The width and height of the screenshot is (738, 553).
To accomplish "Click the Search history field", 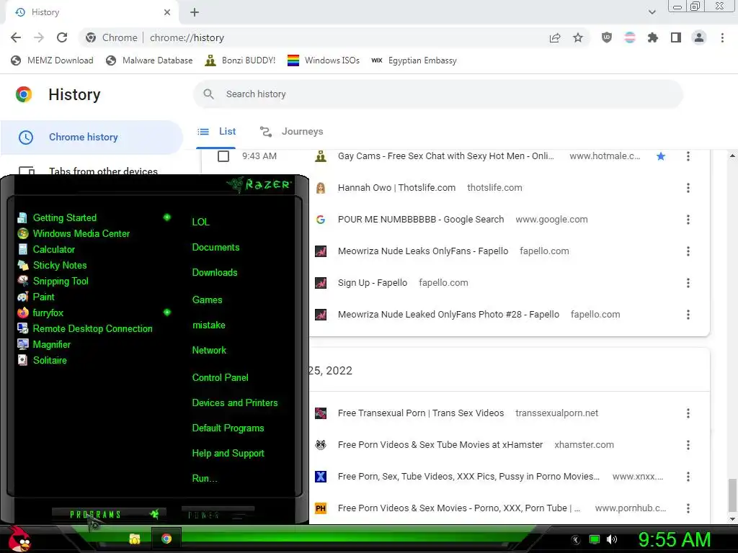I will pos(438,94).
